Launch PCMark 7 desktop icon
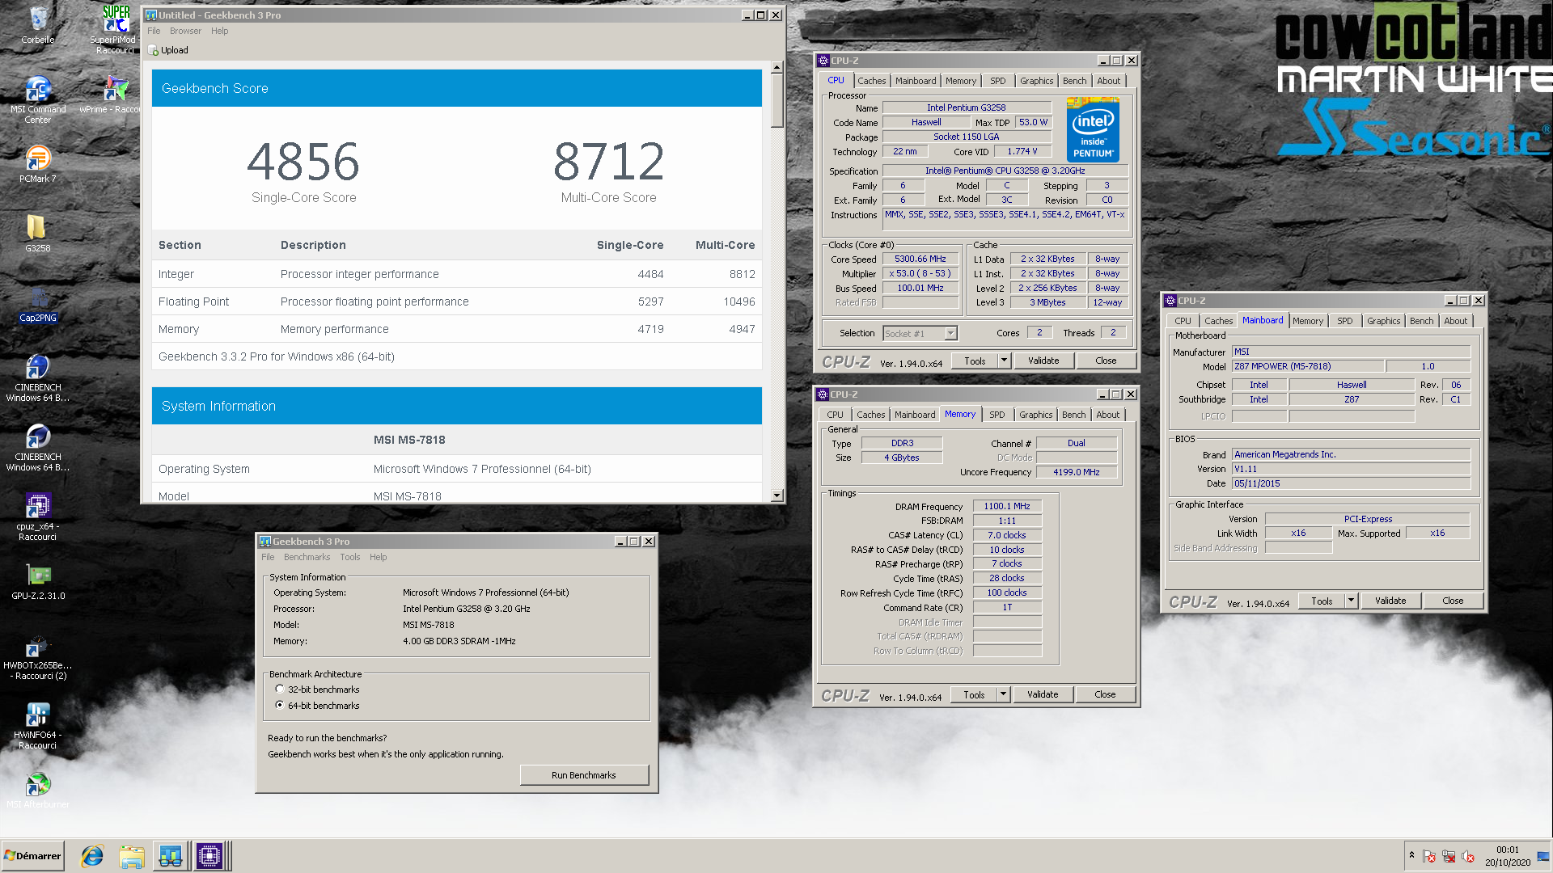The width and height of the screenshot is (1553, 873). point(38,163)
